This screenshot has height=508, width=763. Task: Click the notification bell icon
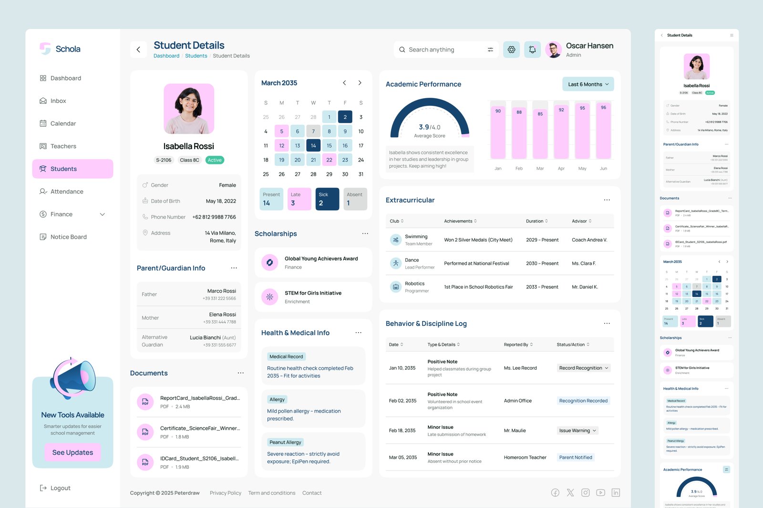coord(532,49)
